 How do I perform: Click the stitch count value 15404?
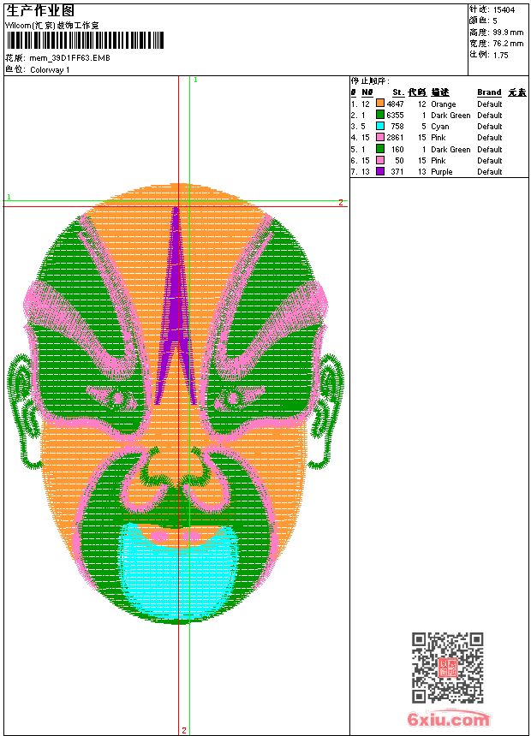point(504,10)
